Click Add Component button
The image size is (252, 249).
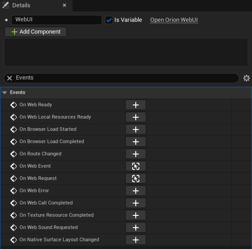(36, 32)
